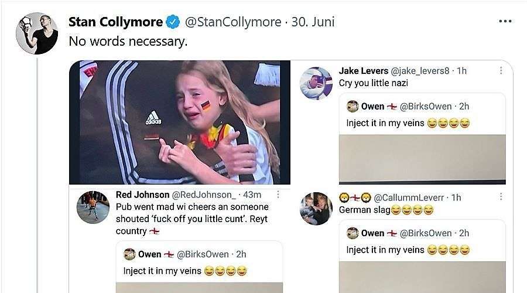Click Owen avatar under German slag tweet
The width and height of the screenshot is (527, 293).
pos(353,233)
